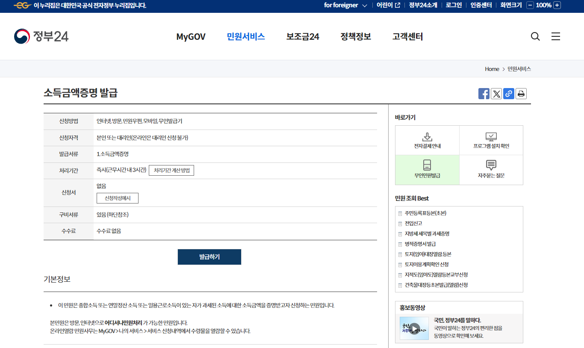Viewport: 584px width, 348px height.
Task: Open 전입신고 from Best list
Action: [413, 223]
